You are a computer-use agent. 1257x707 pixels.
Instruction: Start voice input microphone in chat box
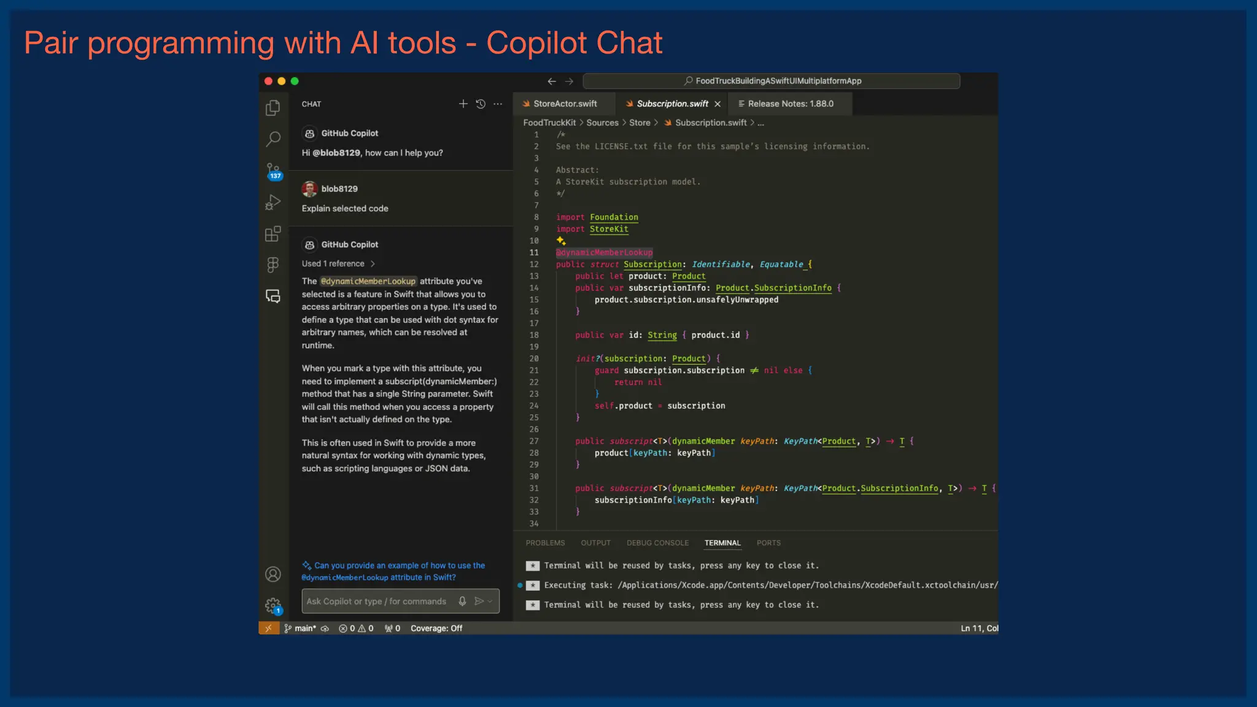click(x=462, y=601)
